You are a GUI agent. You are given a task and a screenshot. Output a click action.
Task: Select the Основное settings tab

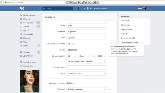(x=134, y=16)
